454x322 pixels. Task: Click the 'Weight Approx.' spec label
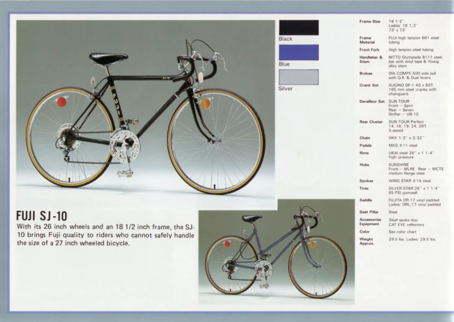367,241
